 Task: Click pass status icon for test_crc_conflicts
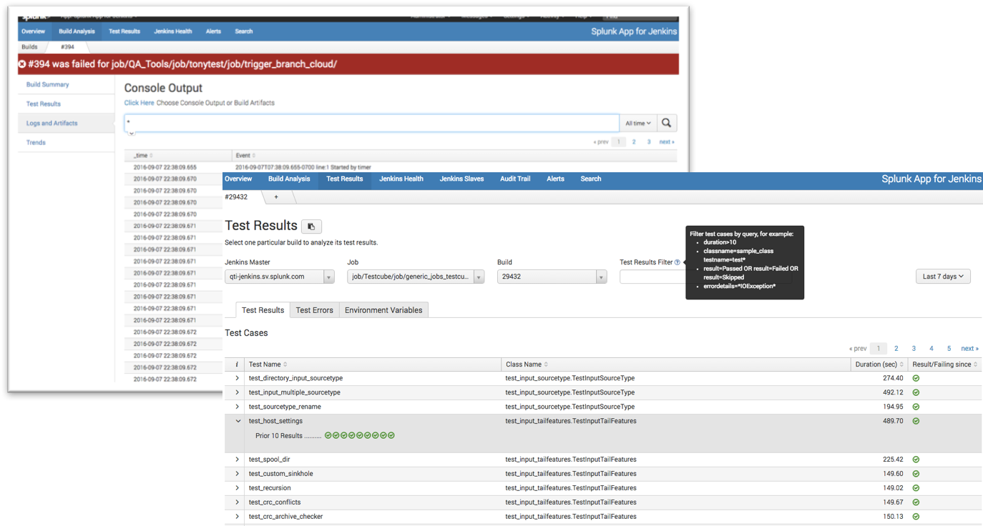[x=916, y=502]
